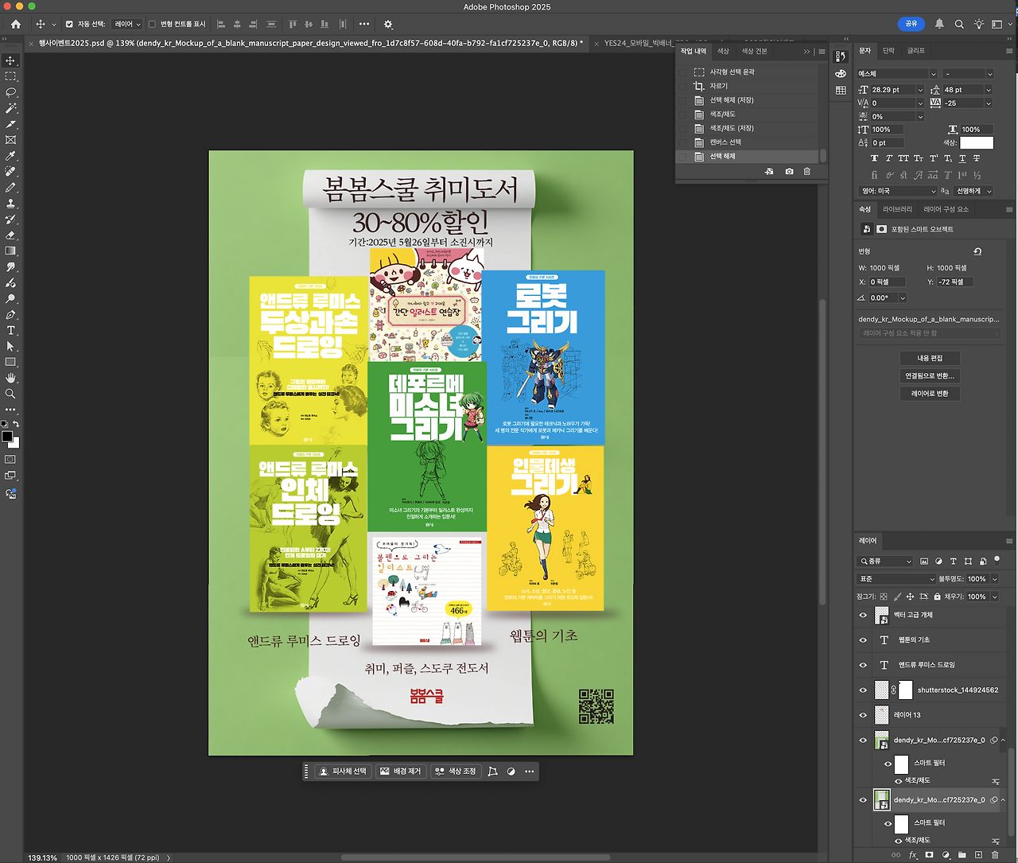
Task: Click the 내용 편집 button
Action: point(929,358)
